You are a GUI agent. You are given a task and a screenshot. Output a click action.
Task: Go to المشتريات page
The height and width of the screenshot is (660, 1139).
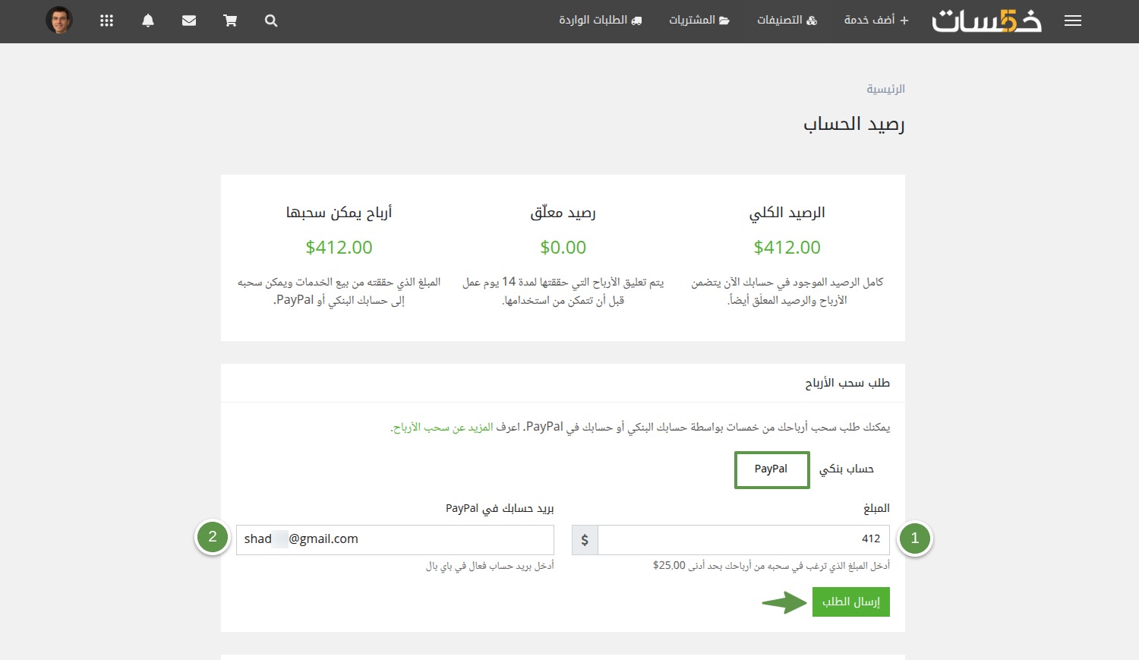(699, 21)
